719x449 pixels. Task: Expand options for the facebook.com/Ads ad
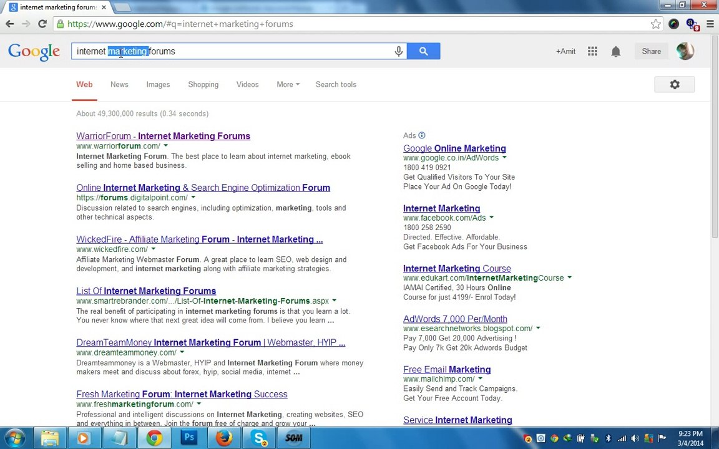pos(492,218)
